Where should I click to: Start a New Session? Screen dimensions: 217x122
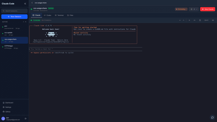pos(14,17)
